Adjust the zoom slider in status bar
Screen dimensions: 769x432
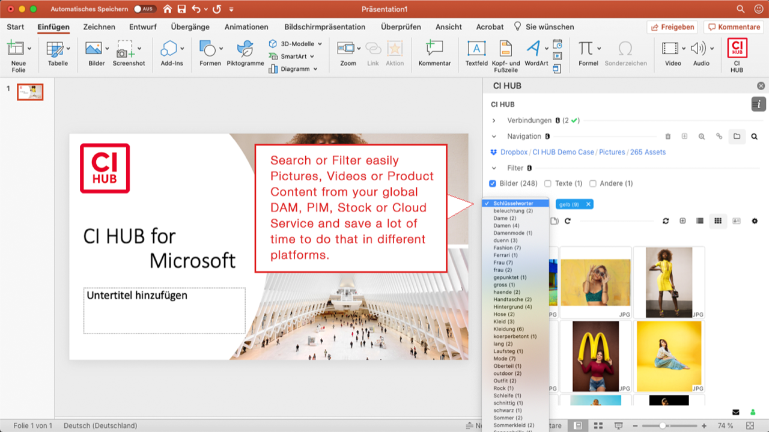click(662, 425)
